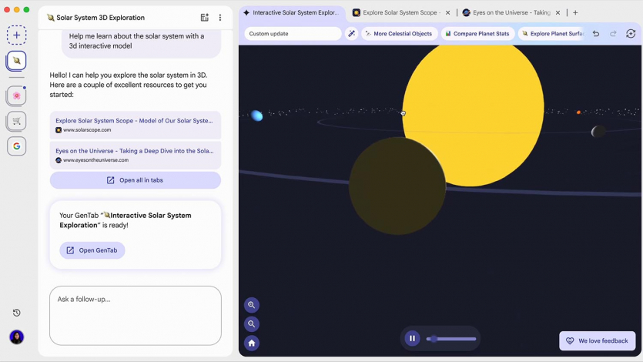Zoom in on the solar system model
Screen dimensions: 643x362
252,305
